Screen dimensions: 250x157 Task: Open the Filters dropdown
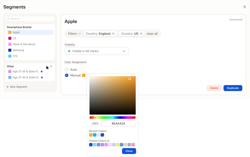point(74,34)
